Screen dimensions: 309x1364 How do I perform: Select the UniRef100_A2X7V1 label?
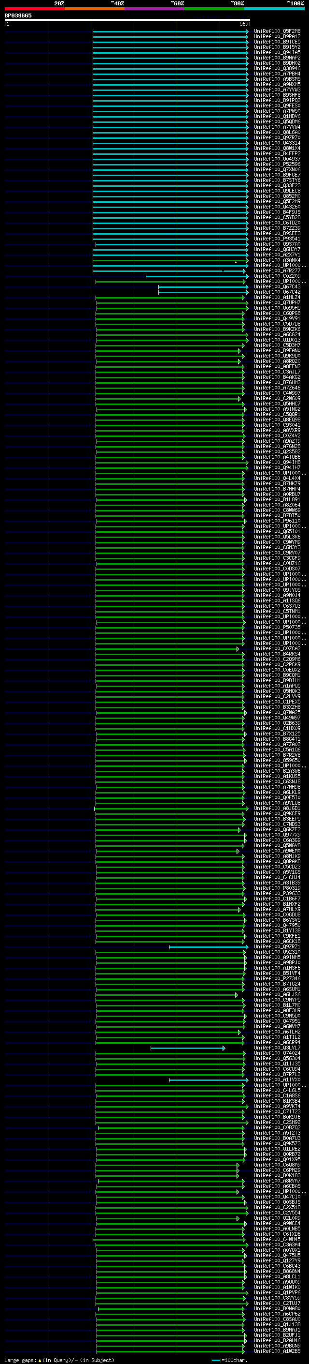(x=277, y=255)
